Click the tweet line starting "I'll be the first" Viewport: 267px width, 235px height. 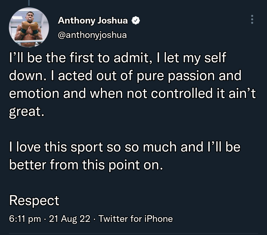point(118,58)
